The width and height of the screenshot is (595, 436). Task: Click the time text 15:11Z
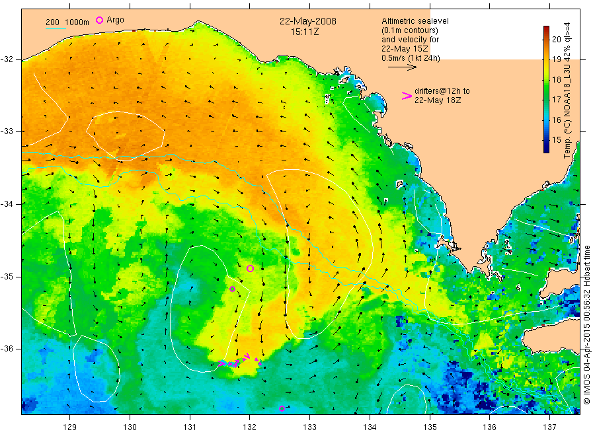pos(305,32)
